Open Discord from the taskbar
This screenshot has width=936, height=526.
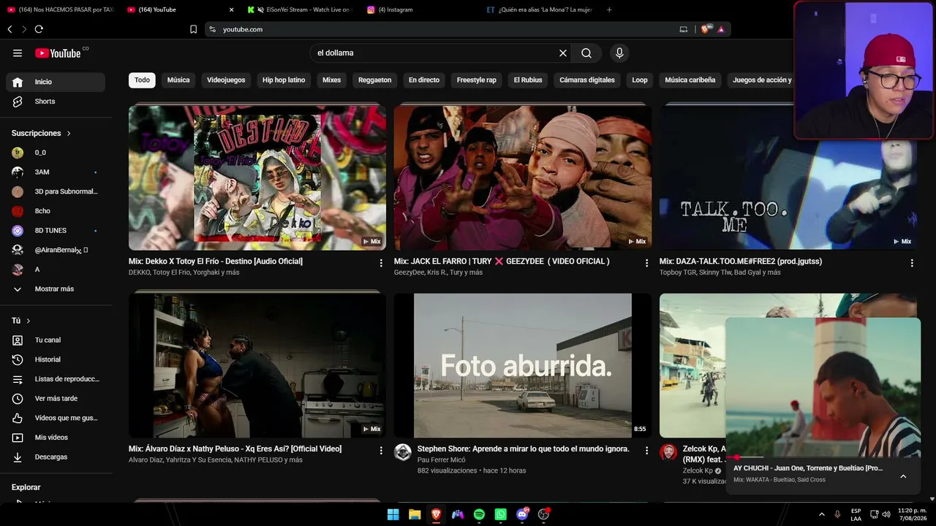click(522, 514)
